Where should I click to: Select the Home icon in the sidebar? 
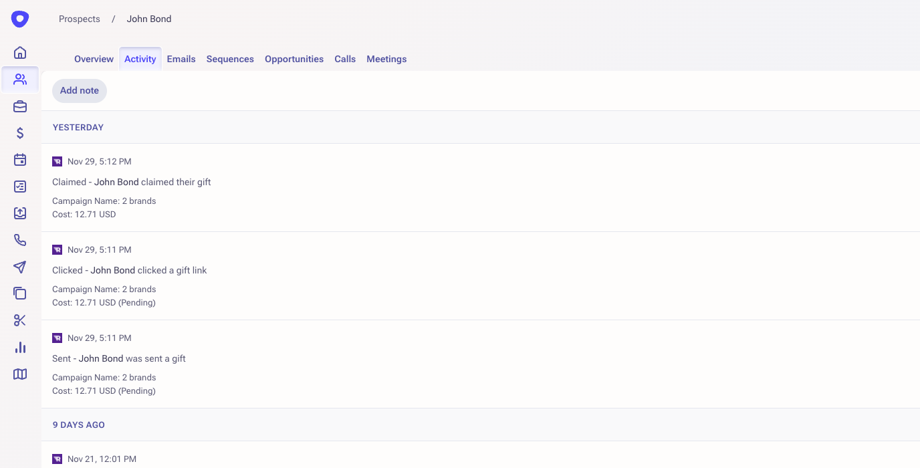pyautogui.click(x=19, y=52)
